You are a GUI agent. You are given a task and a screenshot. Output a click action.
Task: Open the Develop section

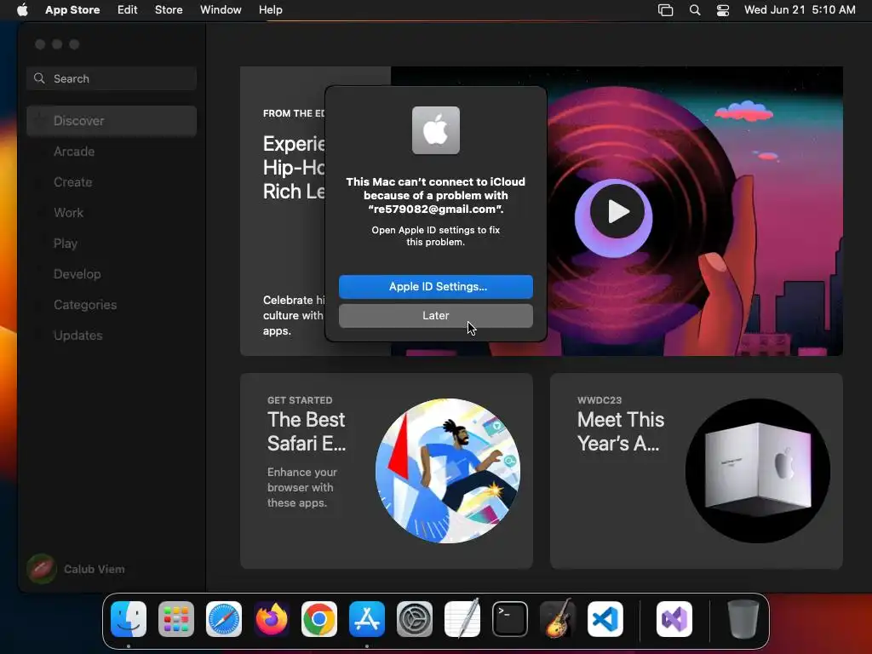pos(77,273)
